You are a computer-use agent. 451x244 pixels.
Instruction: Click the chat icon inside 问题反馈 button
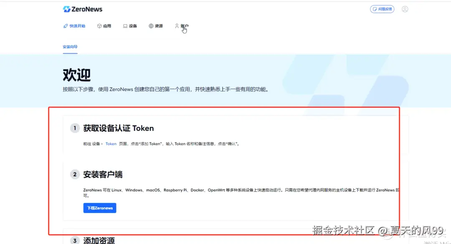pos(375,9)
